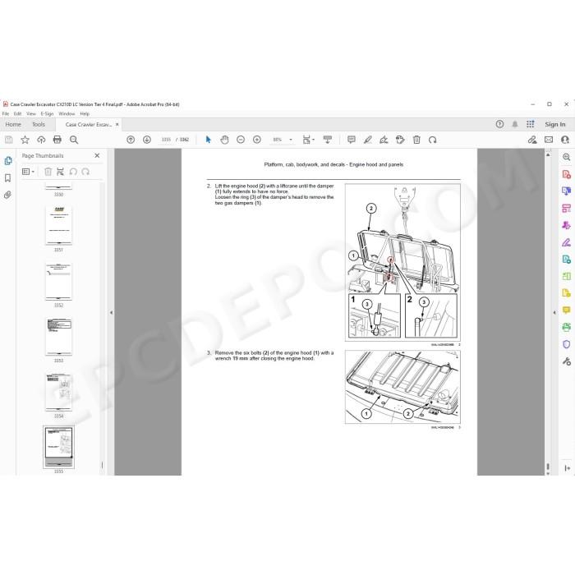
Task: Choose the Selection arrow tool
Action: coord(209,140)
